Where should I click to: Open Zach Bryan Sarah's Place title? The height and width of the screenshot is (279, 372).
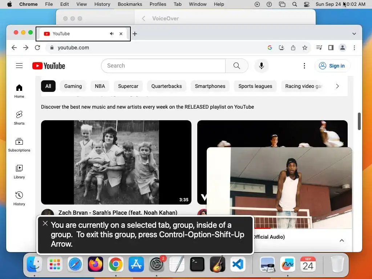pyautogui.click(x=118, y=212)
